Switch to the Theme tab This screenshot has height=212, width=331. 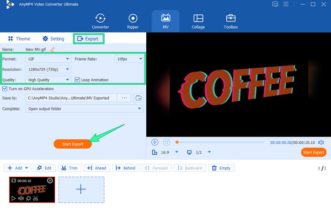(19, 39)
